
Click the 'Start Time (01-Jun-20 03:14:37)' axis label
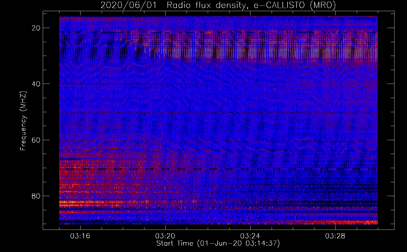coord(218,243)
